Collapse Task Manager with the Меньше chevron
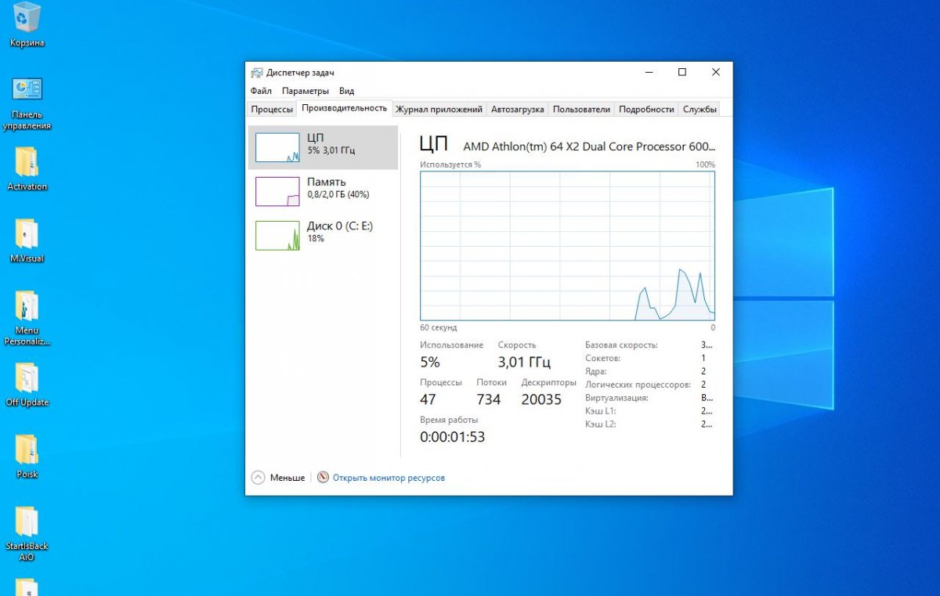 pyautogui.click(x=258, y=477)
